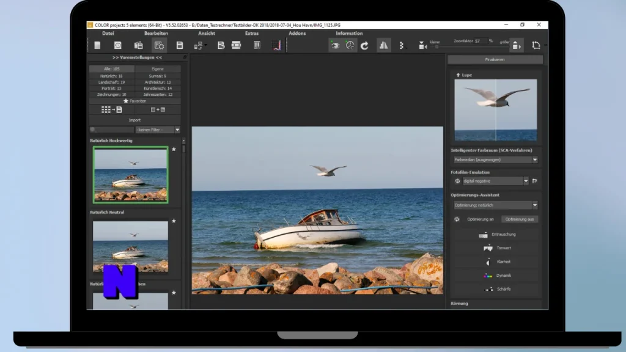
Task: Click the Fotofilm-Emulation reset arrows icon
Action: 457,181
